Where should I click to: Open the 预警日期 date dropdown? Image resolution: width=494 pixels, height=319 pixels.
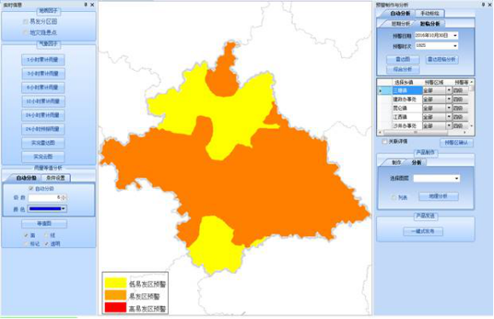tap(455, 36)
